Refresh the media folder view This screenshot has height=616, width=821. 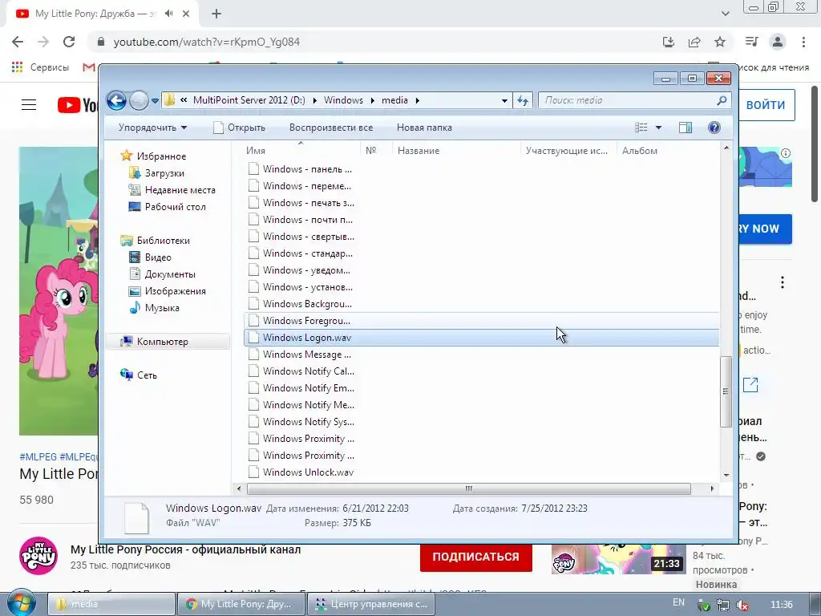[x=523, y=100]
